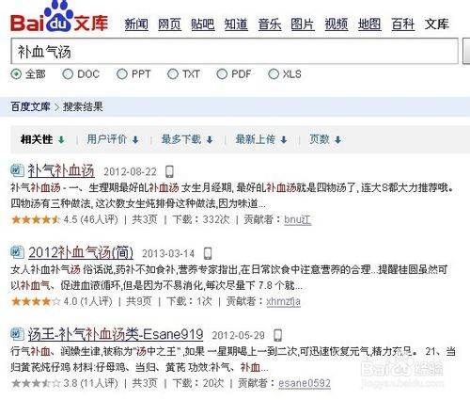This screenshot has height=400, width=470.
Task: Open the 贴吧 navigation link
Action: pos(203,24)
